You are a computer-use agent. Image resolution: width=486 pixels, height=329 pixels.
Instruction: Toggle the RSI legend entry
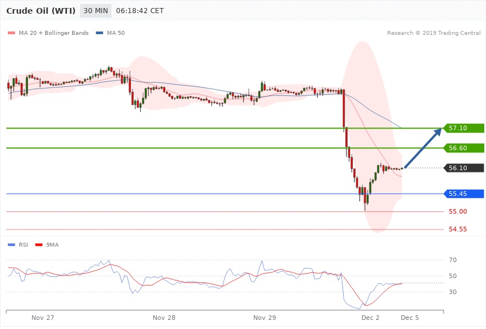[18, 245]
